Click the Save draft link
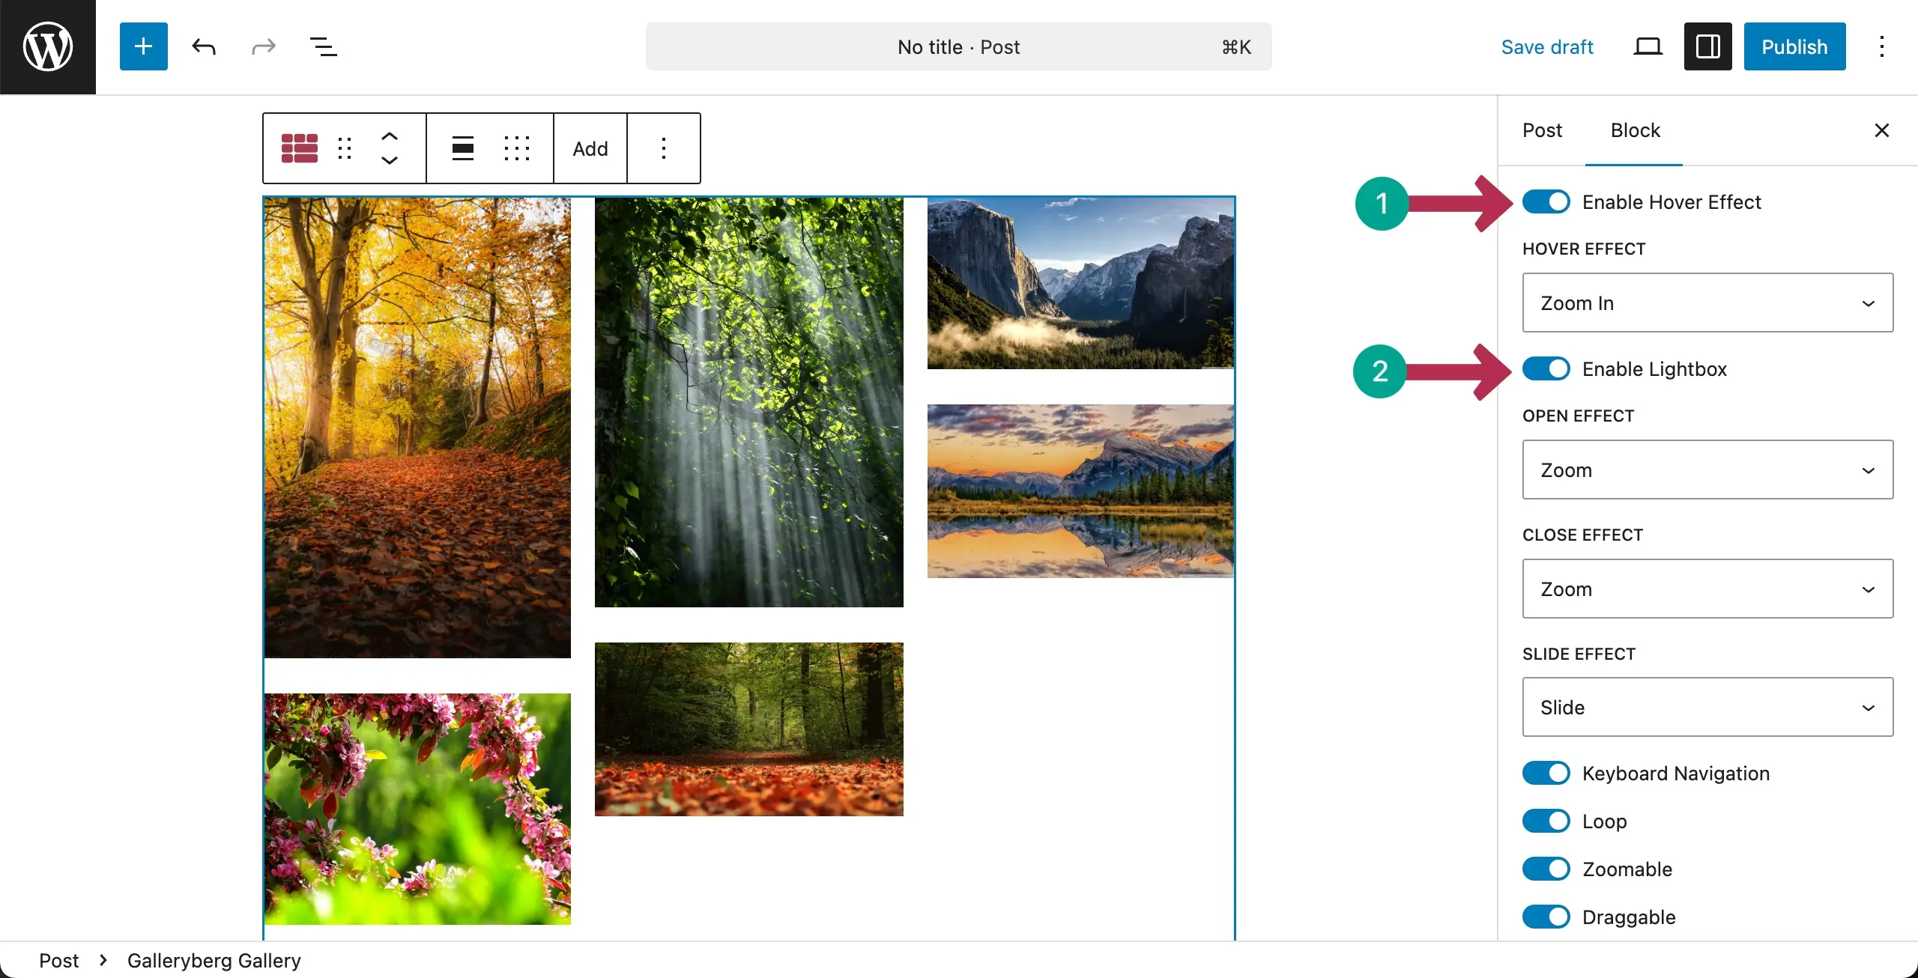 pos(1547,46)
